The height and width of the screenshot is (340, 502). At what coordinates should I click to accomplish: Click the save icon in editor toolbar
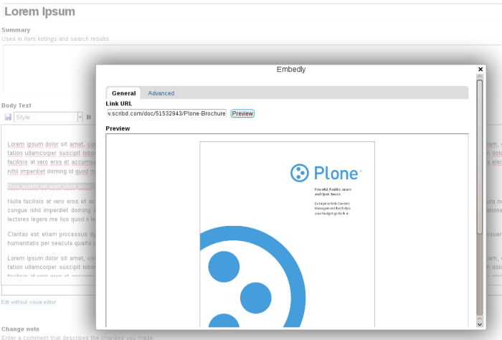pos(8,117)
